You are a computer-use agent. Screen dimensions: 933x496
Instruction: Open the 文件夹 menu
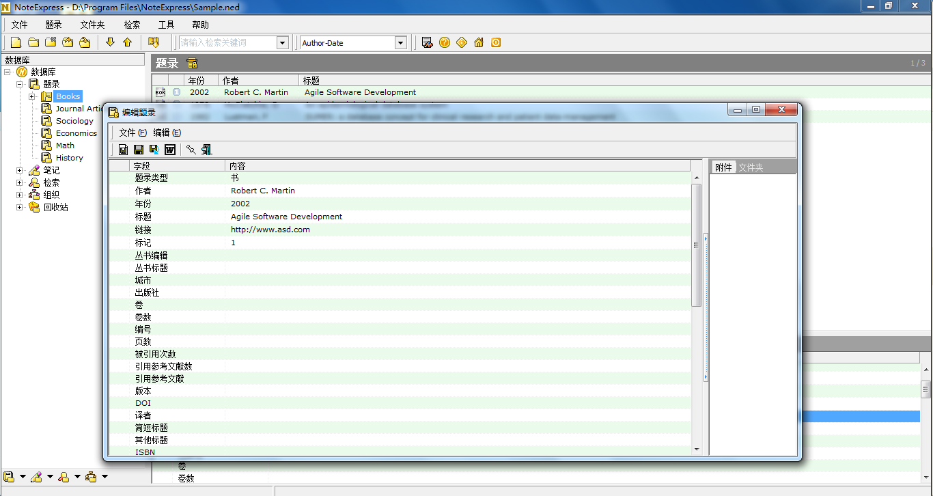[93, 25]
